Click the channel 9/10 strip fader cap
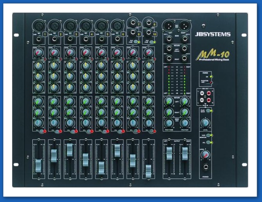 coord(148,171)
